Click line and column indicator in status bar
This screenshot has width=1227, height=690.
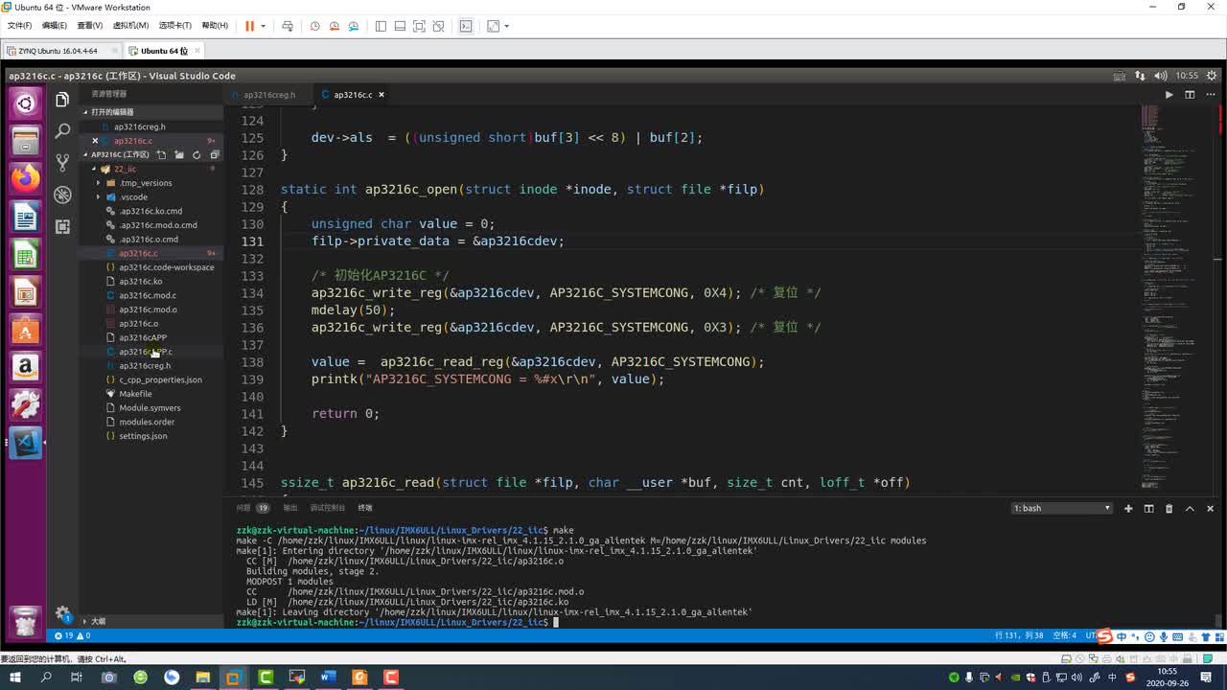click(x=1019, y=635)
